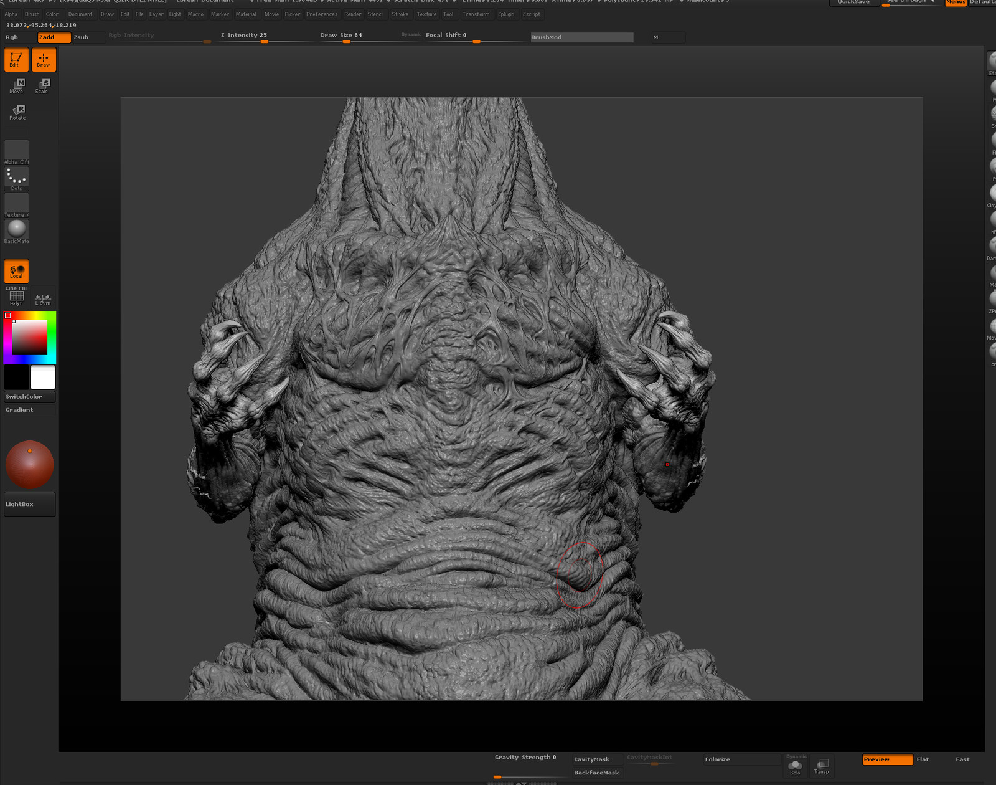Toggle Zadd sculpt mode
The width and height of the screenshot is (996, 785).
(x=54, y=37)
